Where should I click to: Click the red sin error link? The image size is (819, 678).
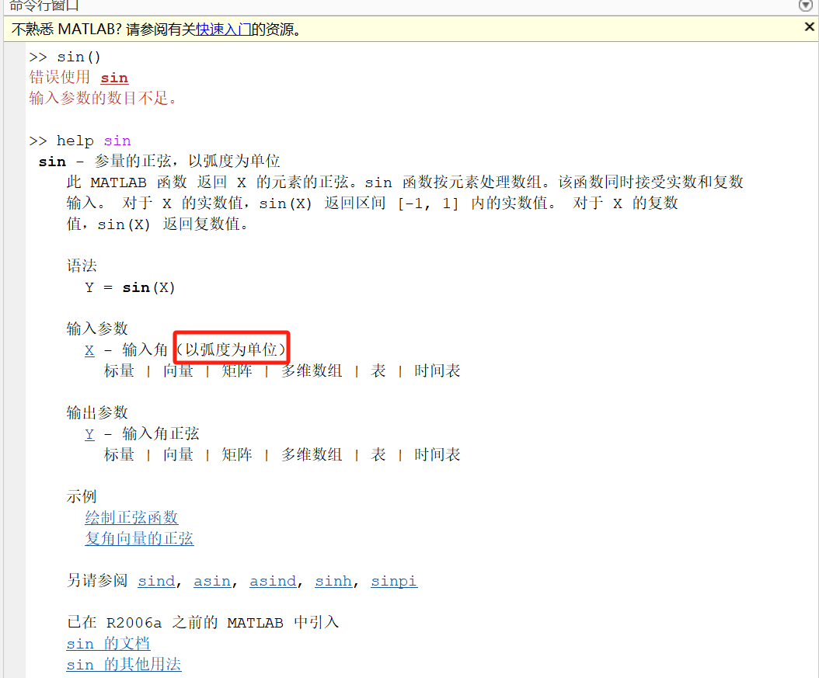[x=114, y=78]
